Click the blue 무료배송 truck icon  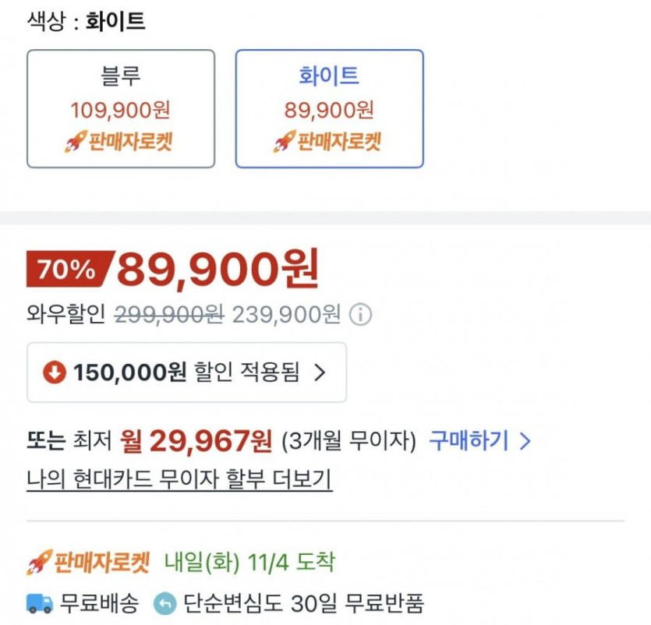pos(39,603)
